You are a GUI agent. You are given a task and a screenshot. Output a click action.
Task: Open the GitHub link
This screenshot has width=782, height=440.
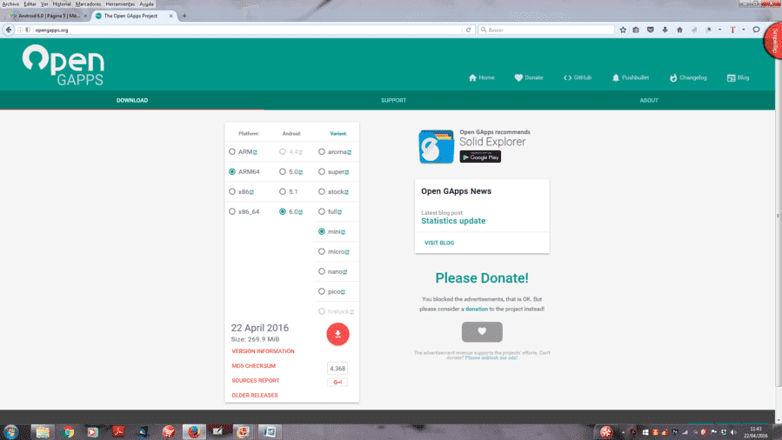(x=578, y=77)
